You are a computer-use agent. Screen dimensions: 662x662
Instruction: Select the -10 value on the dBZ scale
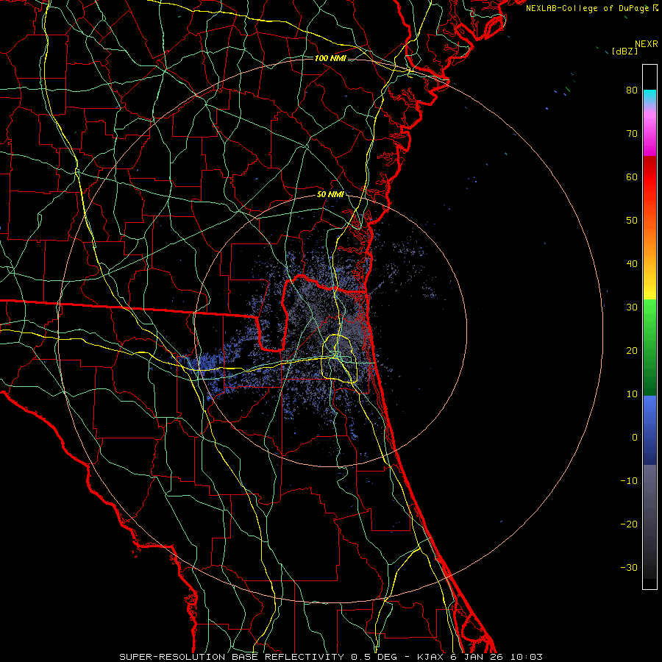coord(629,481)
